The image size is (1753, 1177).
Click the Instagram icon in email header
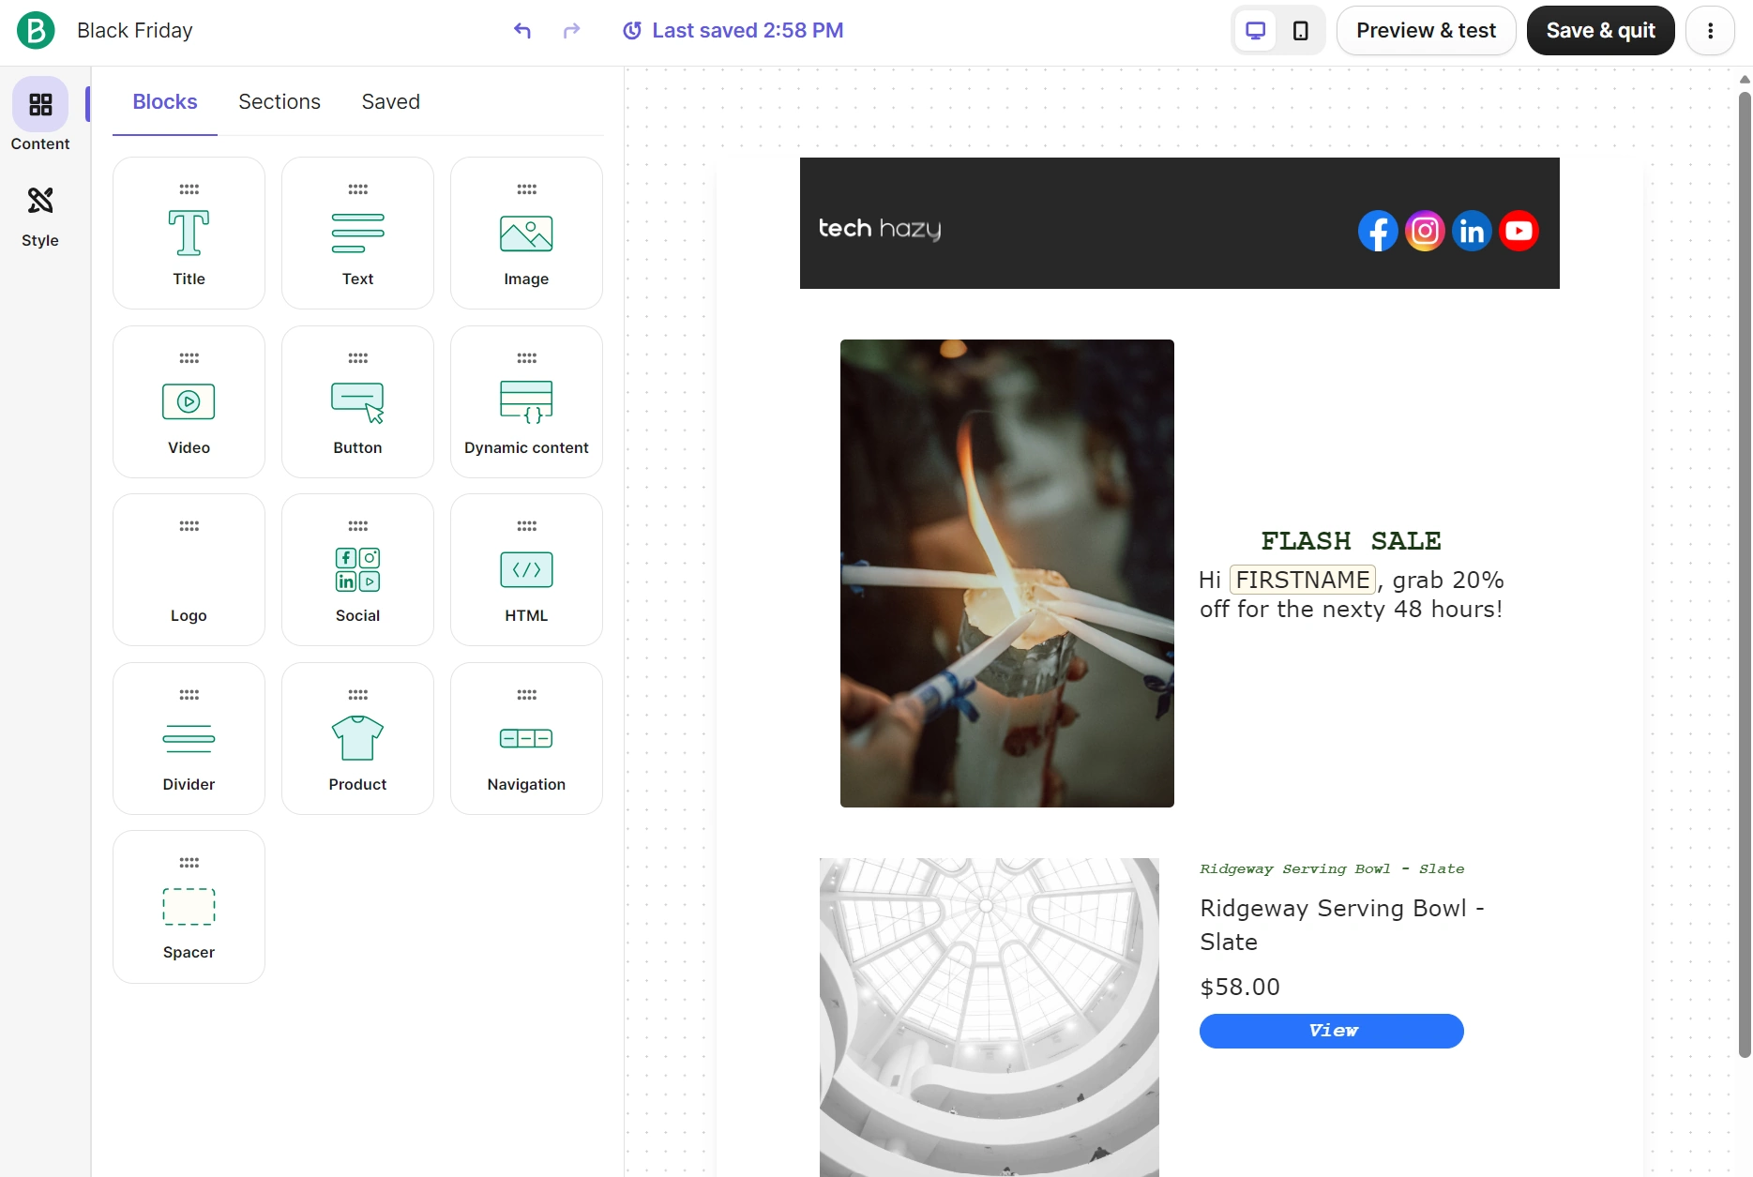(x=1425, y=231)
